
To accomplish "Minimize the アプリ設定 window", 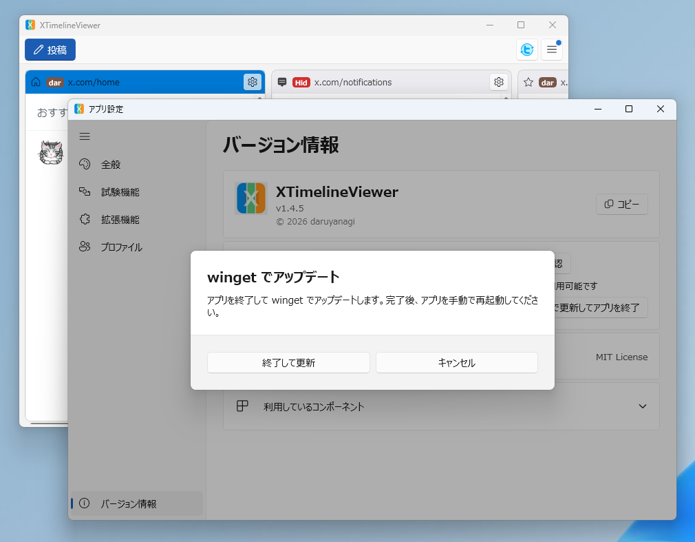I will coord(598,109).
